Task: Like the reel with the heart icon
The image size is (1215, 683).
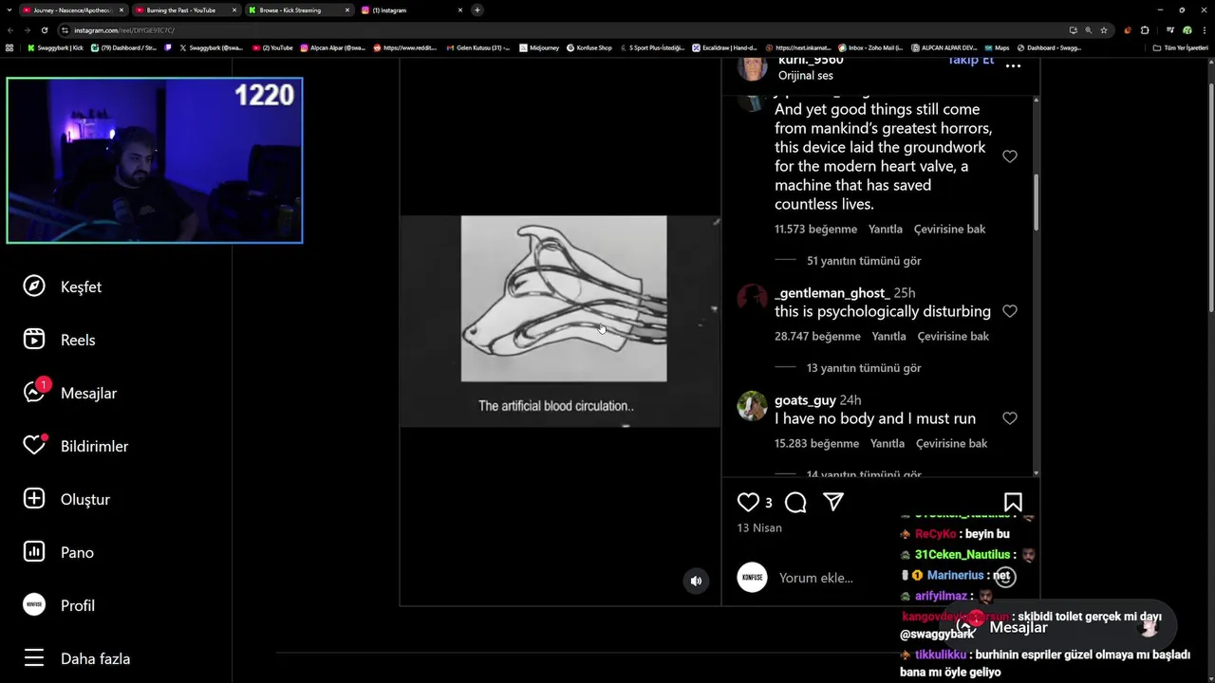Action: (x=748, y=502)
